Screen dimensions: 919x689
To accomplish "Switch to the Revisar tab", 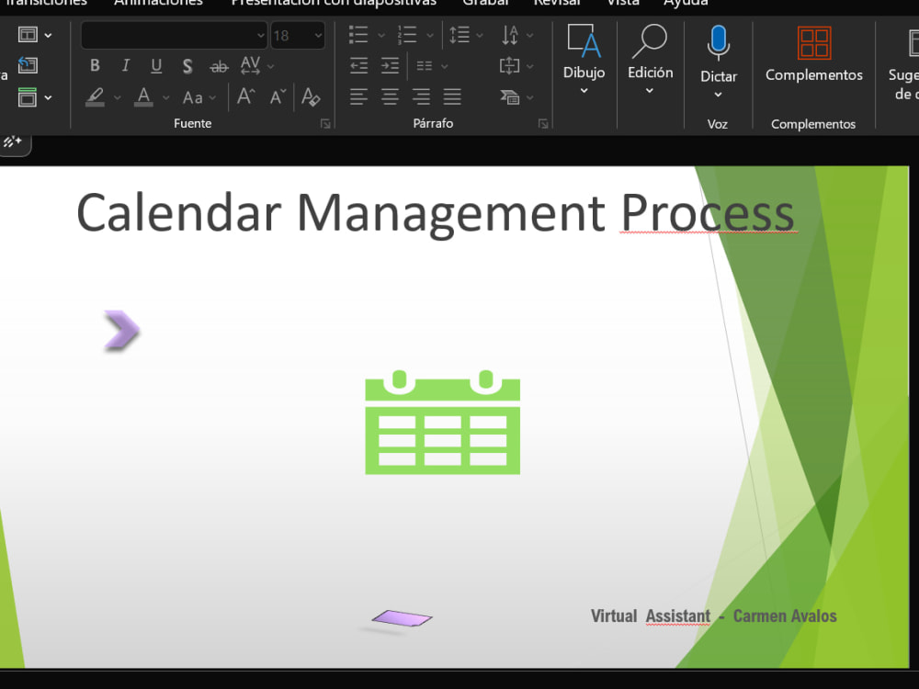I will click(557, 3).
